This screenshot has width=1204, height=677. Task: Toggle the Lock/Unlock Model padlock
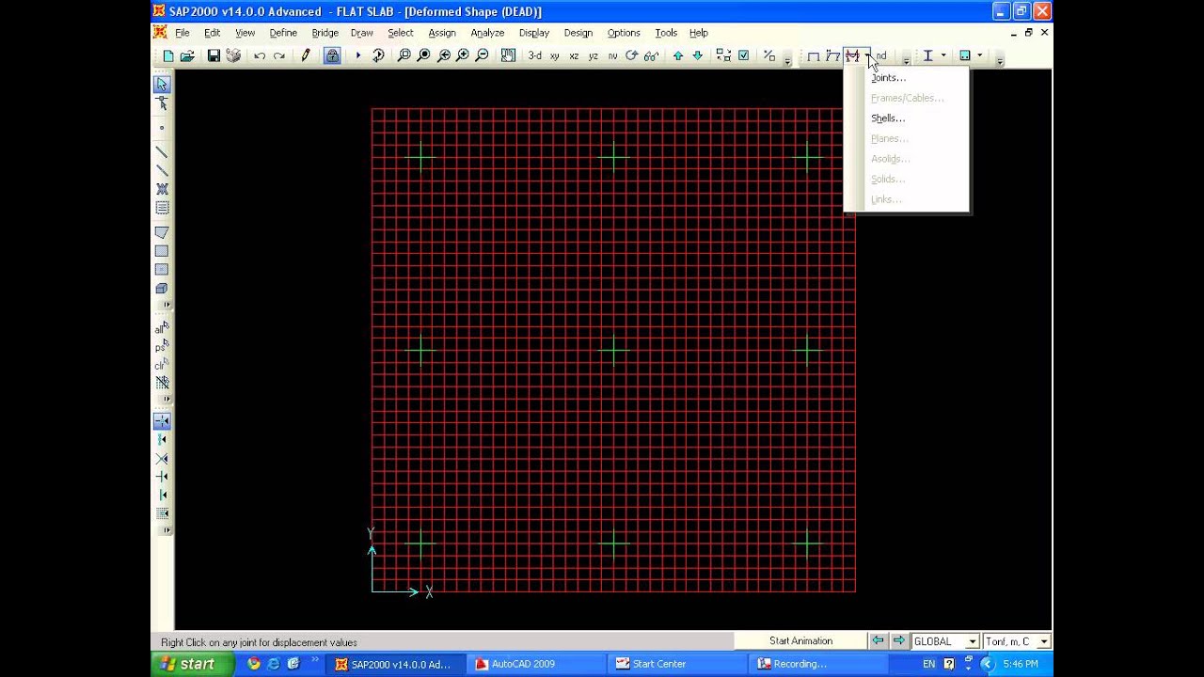click(332, 56)
